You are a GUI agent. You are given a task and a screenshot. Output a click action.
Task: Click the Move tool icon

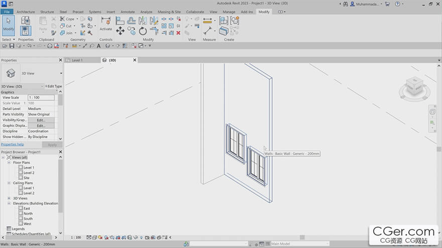pos(120,31)
